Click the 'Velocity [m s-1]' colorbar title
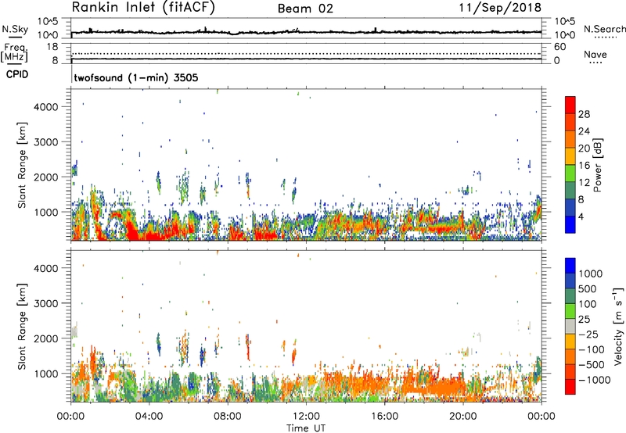 [618, 326]
